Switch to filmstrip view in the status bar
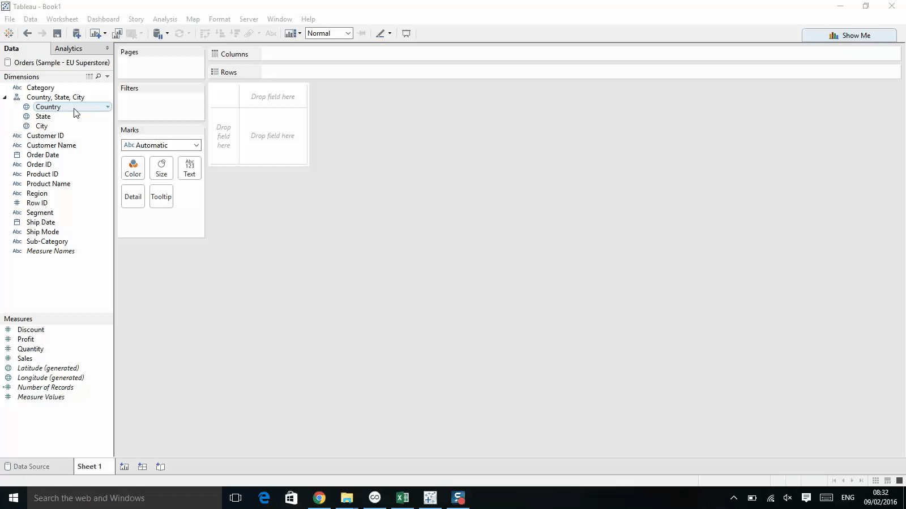The height and width of the screenshot is (509, 906). pos(887,481)
